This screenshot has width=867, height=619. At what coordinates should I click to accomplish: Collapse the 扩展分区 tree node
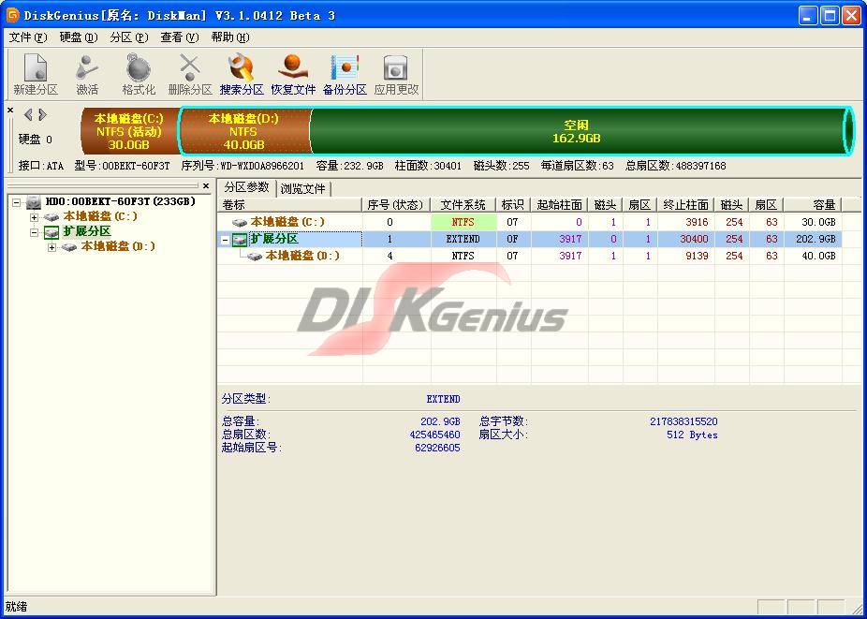pyautogui.click(x=35, y=232)
